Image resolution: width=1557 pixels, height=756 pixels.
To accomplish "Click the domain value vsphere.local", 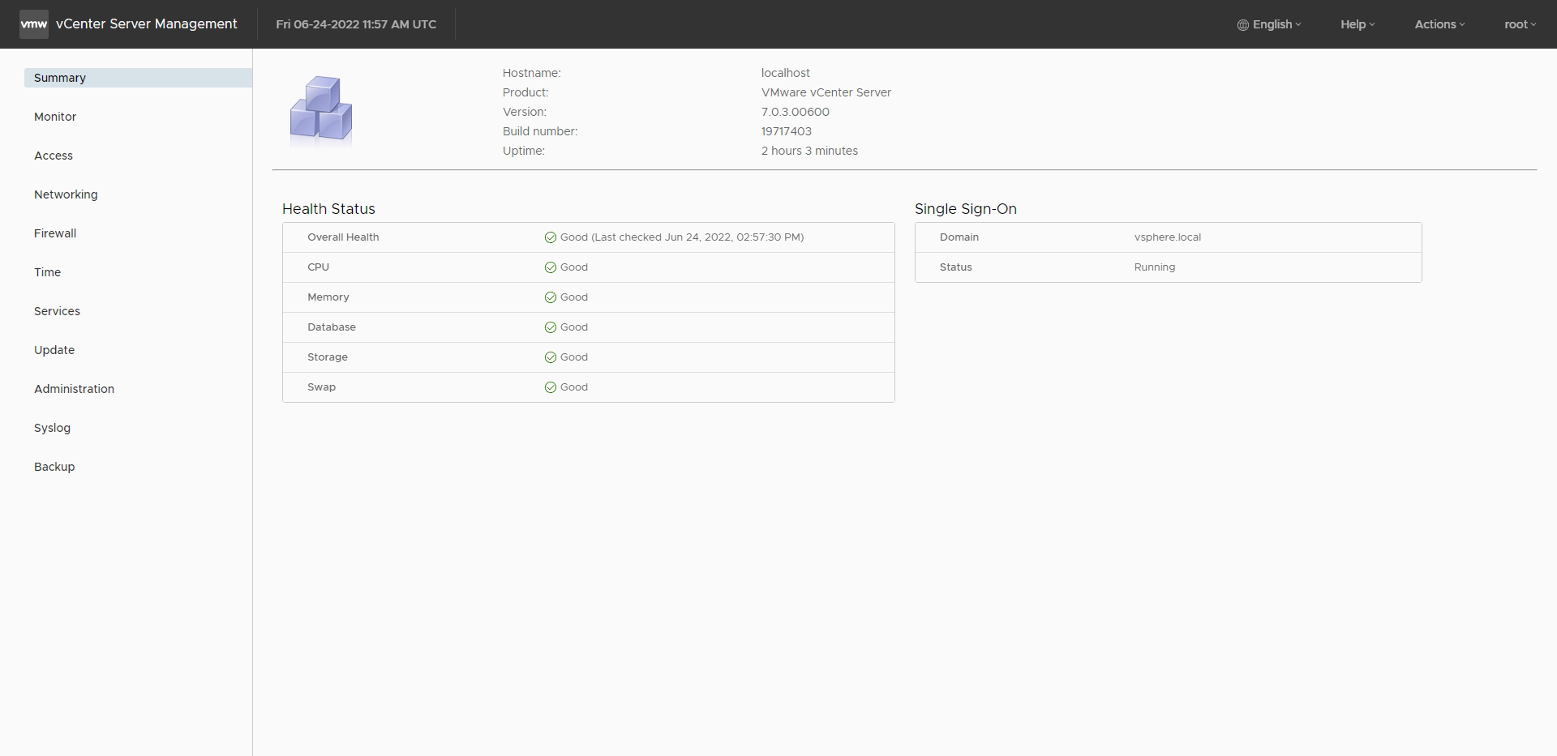I will pos(1168,237).
